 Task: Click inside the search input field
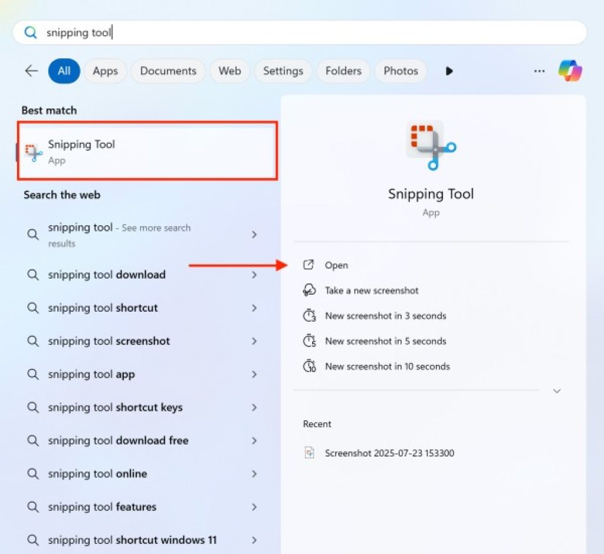(x=236, y=33)
